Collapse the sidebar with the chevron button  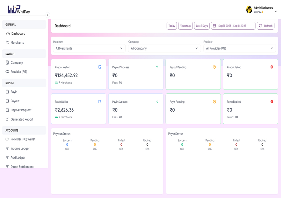[48, 15]
